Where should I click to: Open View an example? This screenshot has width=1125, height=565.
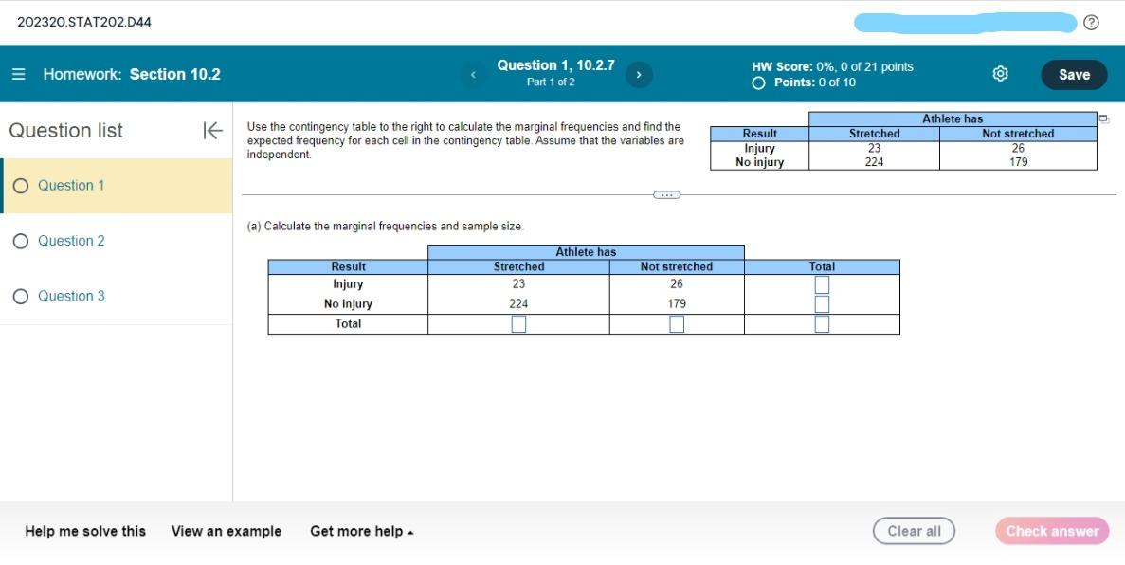[x=225, y=531]
